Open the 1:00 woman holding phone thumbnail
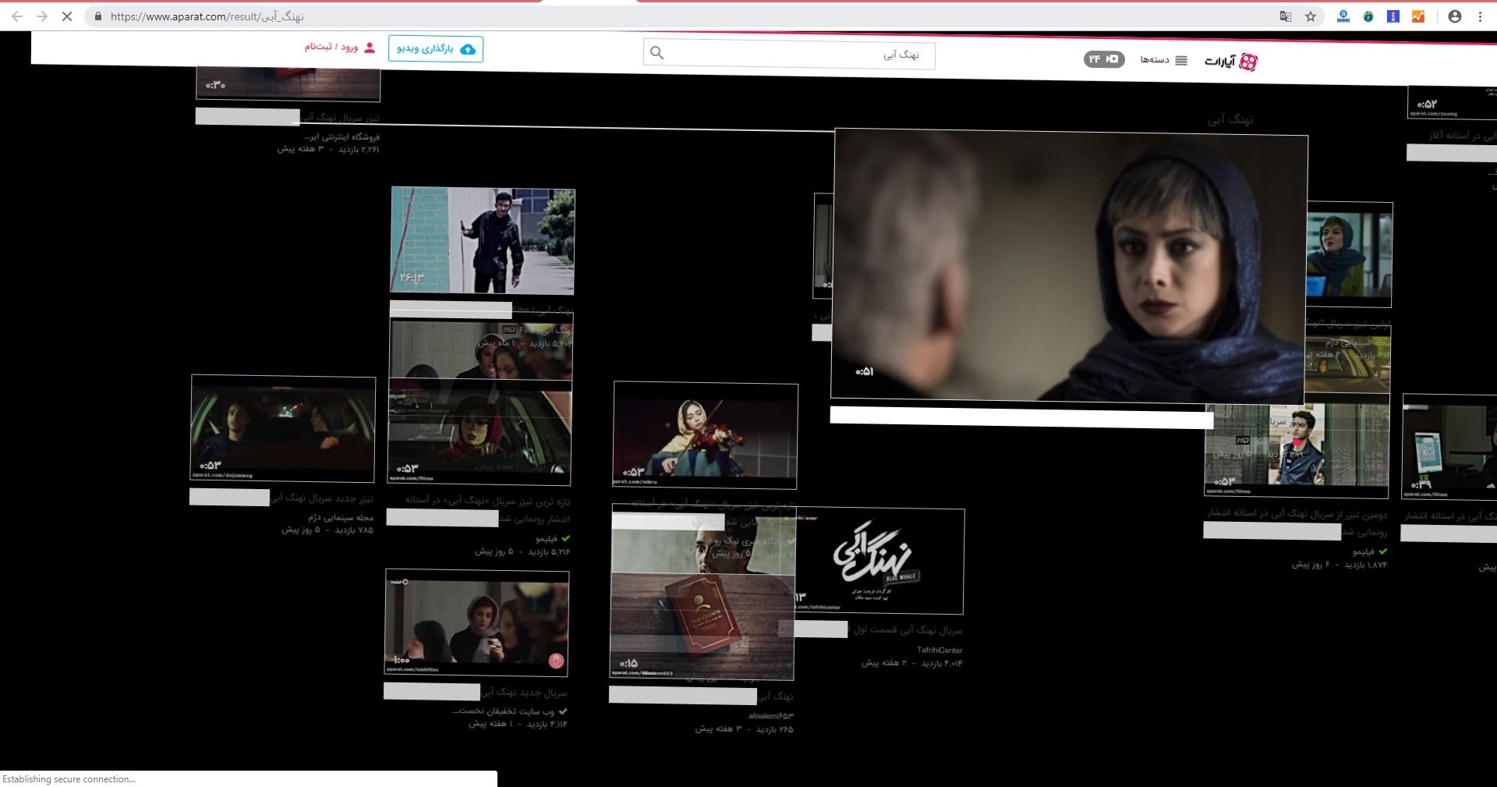Viewport: 1497px width, 787px height. (477, 622)
